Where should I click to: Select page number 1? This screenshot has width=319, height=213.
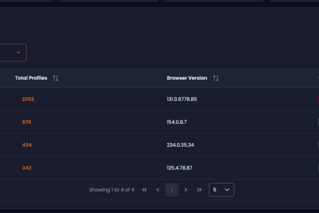coord(172,190)
